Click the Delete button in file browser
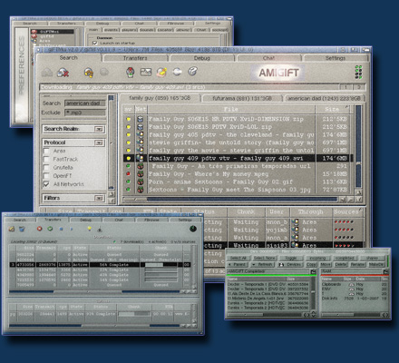 [341, 264]
